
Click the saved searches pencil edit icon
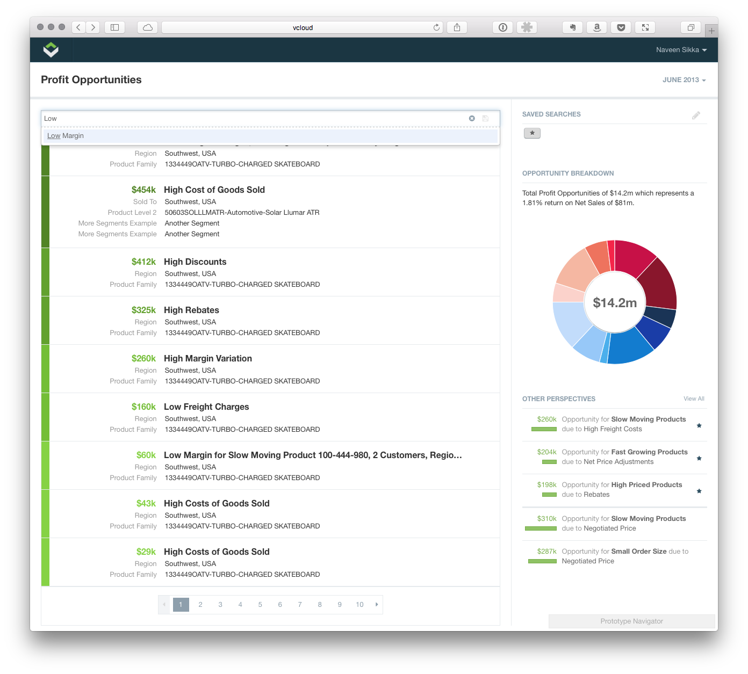[696, 115]
